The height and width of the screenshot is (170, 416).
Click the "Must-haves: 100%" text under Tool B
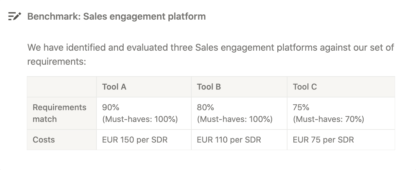pyautogui.click(x=234, y=119)
